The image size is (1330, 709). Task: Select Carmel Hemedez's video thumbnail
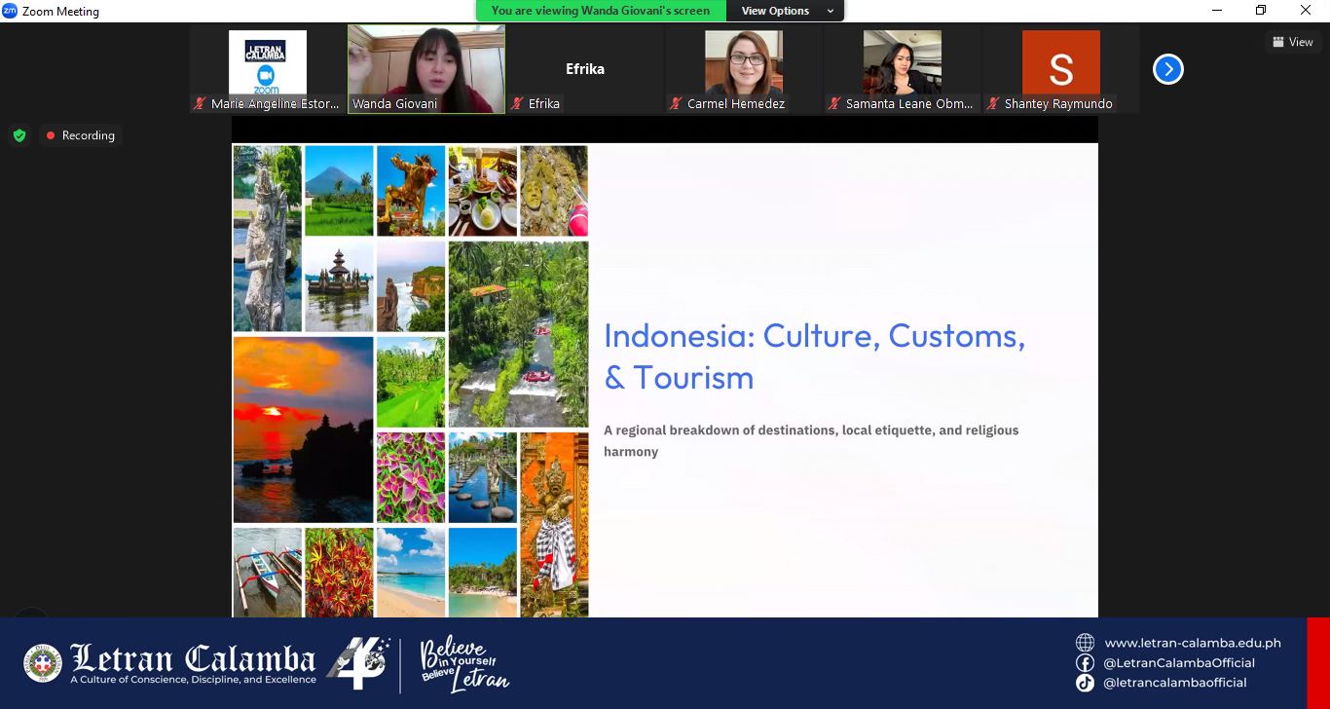coord(744,62)
